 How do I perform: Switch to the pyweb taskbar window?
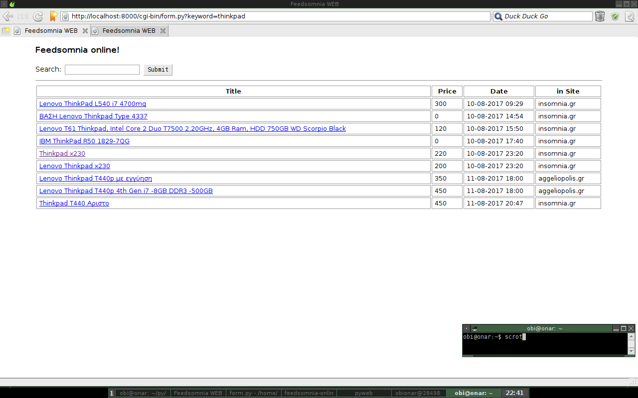364,393
